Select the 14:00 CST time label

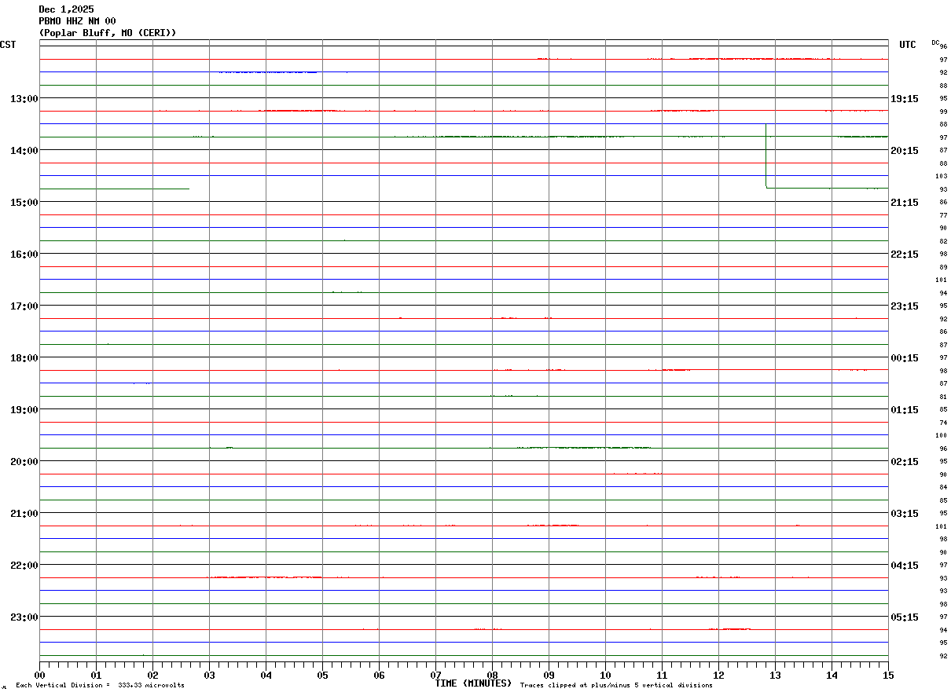(24, 150)
